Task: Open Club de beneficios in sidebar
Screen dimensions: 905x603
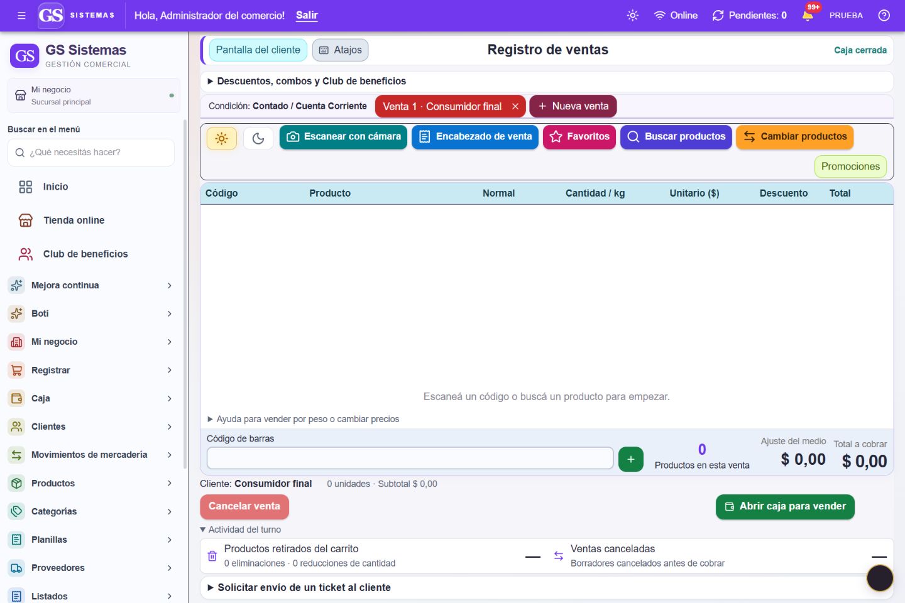Action: tap(92, 254)
